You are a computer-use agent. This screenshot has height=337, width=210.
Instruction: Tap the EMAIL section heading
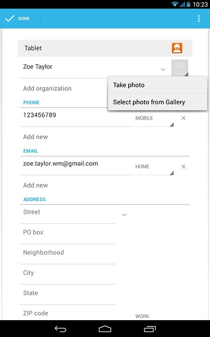pyautogui.click(x=30, y=151)
